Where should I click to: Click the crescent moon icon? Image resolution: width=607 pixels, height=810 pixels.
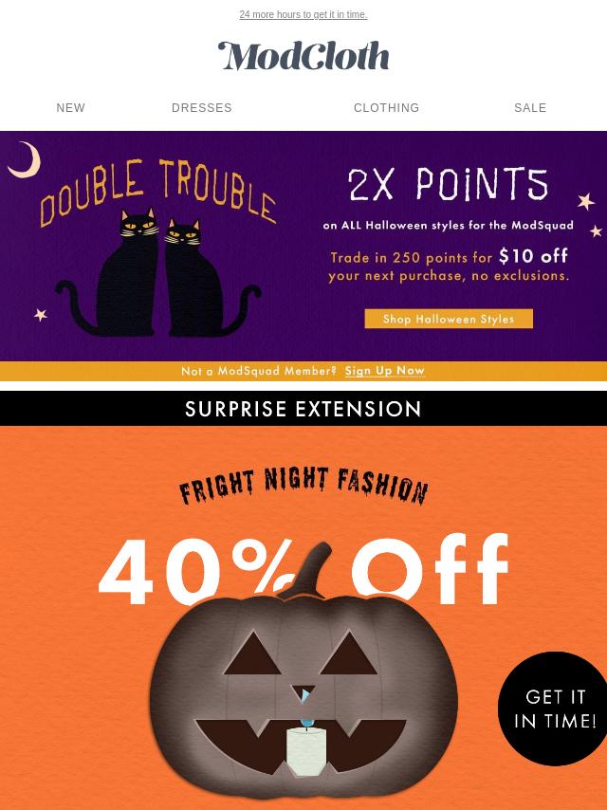coord(25,160)
